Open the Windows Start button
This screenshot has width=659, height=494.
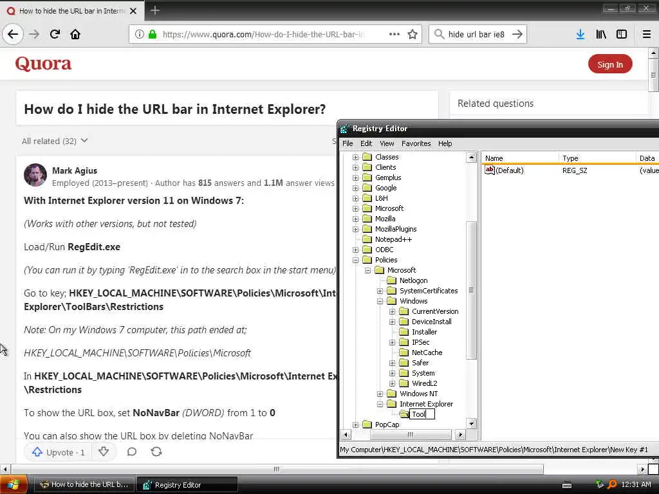(x=13, y=484)
